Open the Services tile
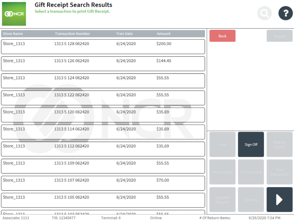The height and width of the screenshot is (220, 294). tap(251, 199)
